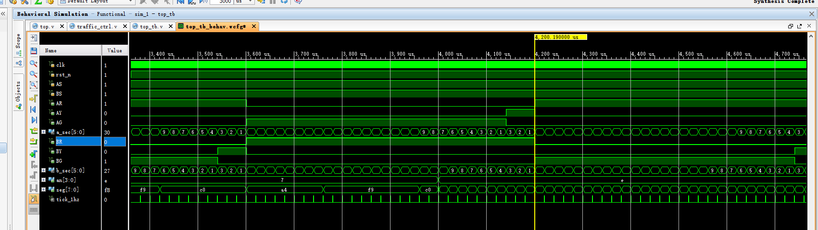The height and width of the screenshot is (230, 818).
Task: Click the Zoom In magnifier icon
Action: (x=34, y=63)
